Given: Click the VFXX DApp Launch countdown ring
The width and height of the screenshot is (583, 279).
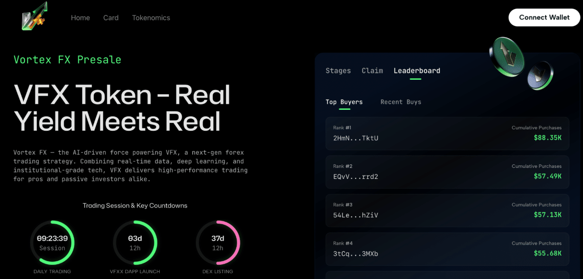Looking at the screenshot, I should point(135,242).
